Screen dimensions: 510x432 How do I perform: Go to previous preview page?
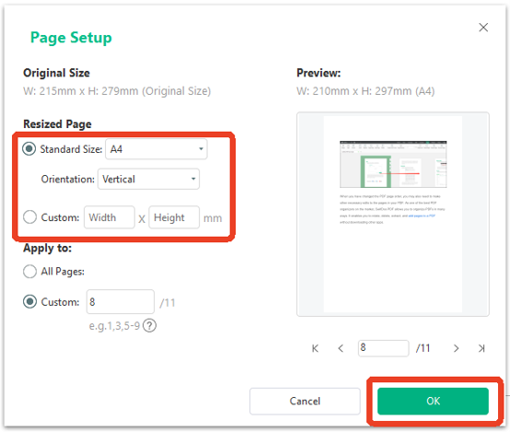(341, 348)
